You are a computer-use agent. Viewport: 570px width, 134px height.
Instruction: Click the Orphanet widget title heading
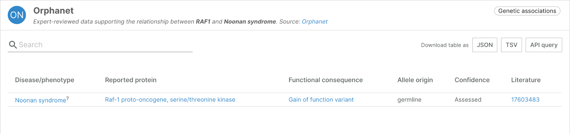pos(53,11)
